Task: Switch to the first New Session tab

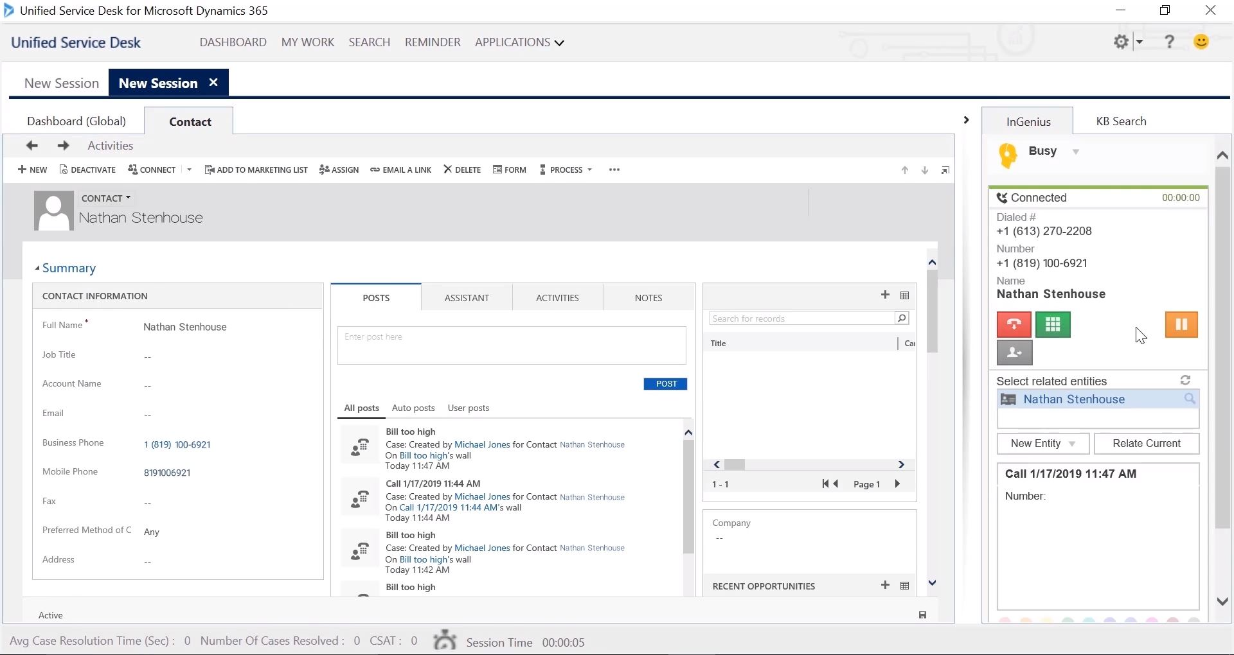Action: 62,83
